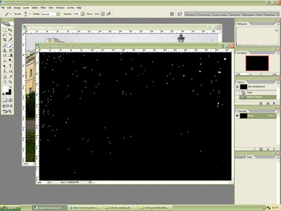
Task: Open the Brush preset picker dropdown
Action: point(30,14)
